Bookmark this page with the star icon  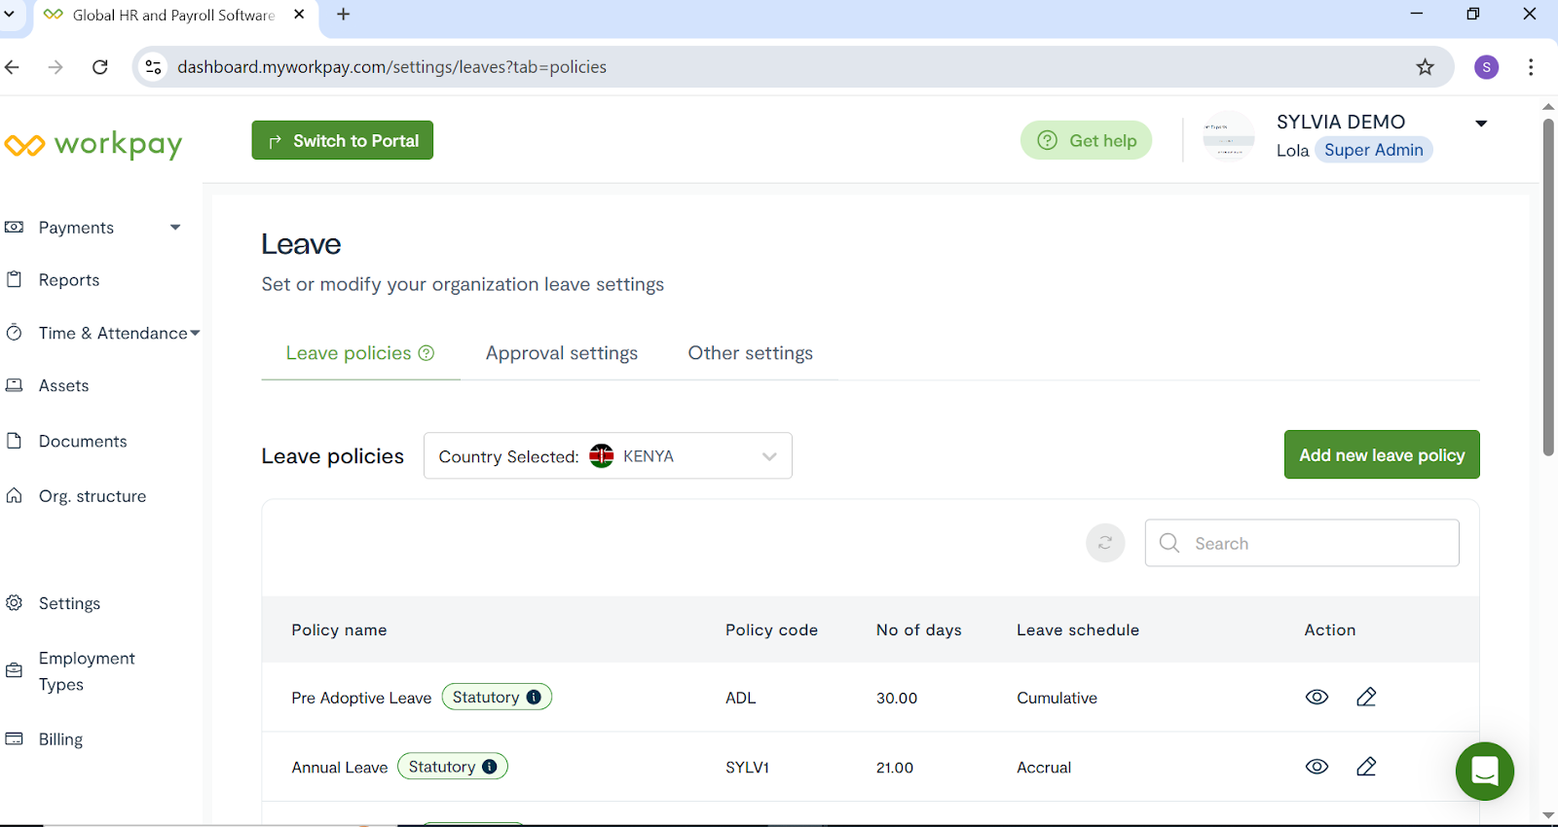[1425, 67]
